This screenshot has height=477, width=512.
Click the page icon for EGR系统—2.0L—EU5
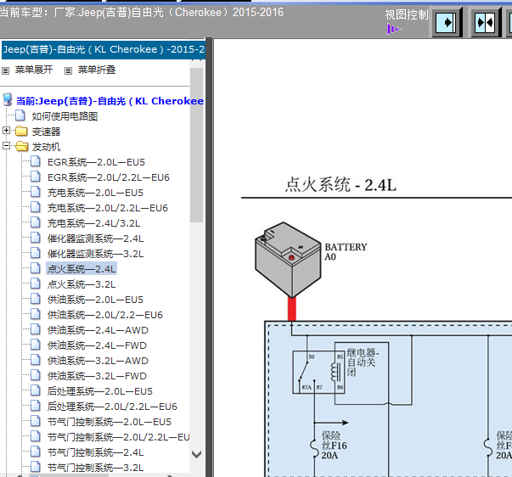pos(36,161)
